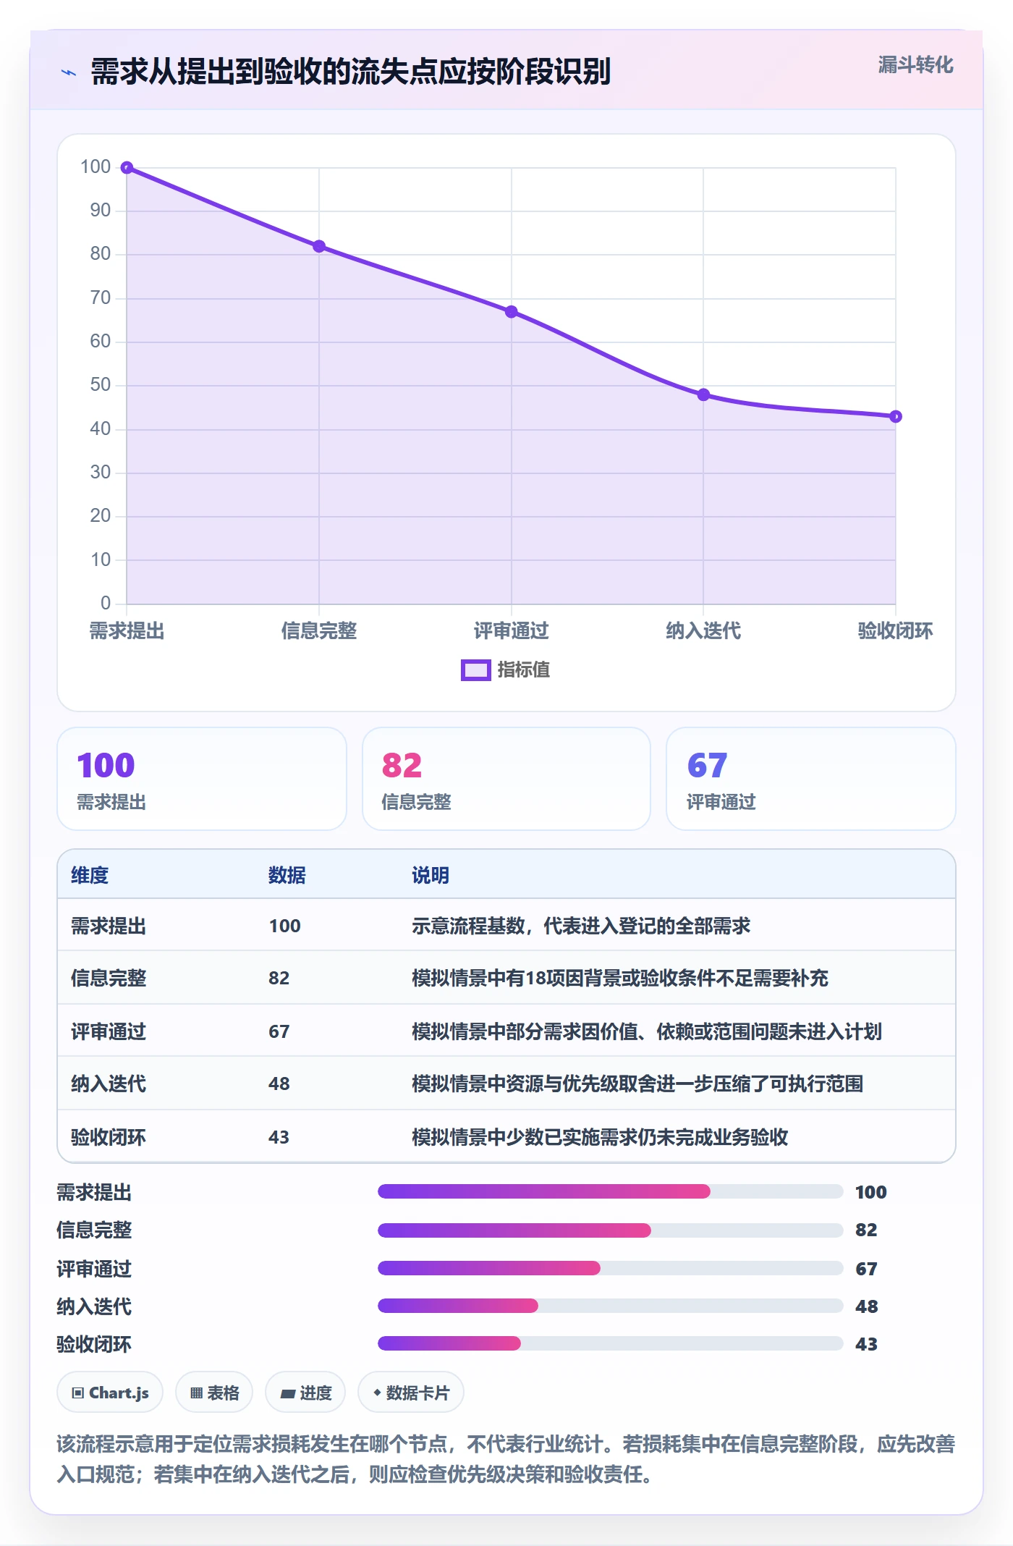
Task: Open the 100 需求提出 data card
Action: pyautogui.click(x=202, y=779)
